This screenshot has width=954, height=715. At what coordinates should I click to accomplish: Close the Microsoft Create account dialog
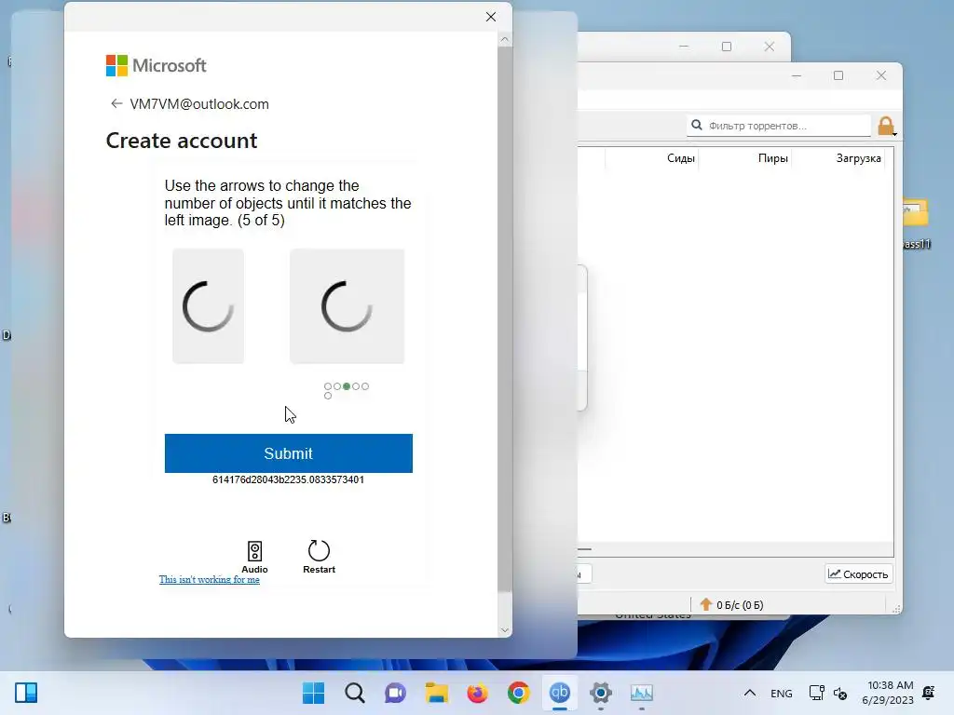point(491,17)
